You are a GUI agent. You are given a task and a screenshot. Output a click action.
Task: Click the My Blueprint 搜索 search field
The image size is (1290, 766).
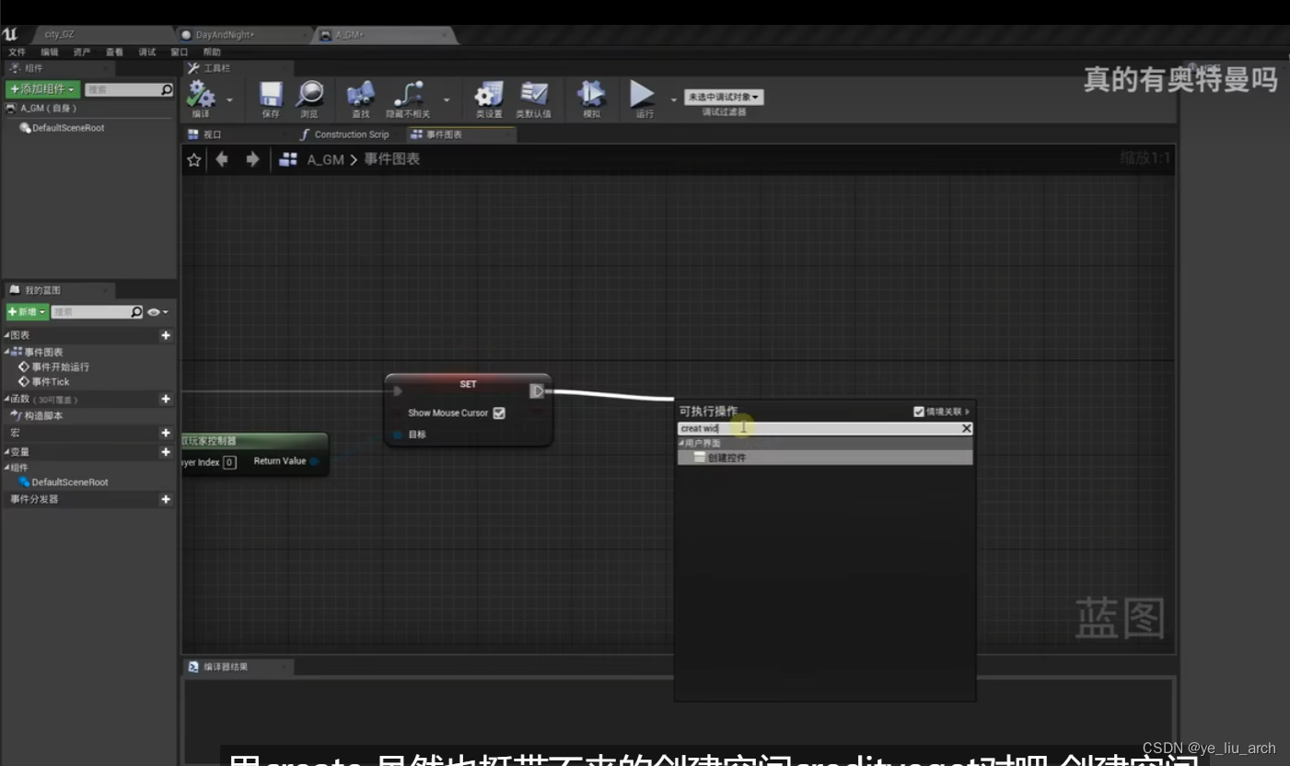90,312
